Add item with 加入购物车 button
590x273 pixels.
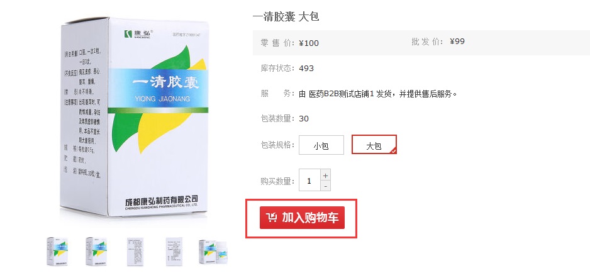pos(302,217)
